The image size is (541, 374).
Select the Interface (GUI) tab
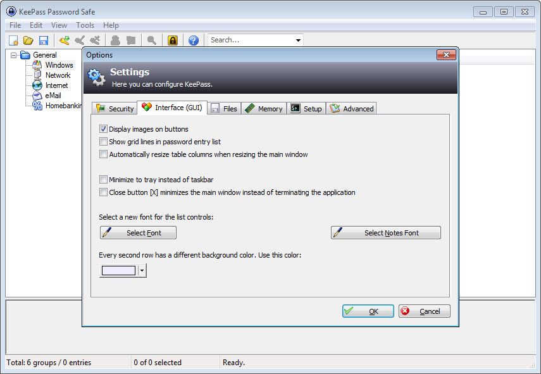(172, 108)
